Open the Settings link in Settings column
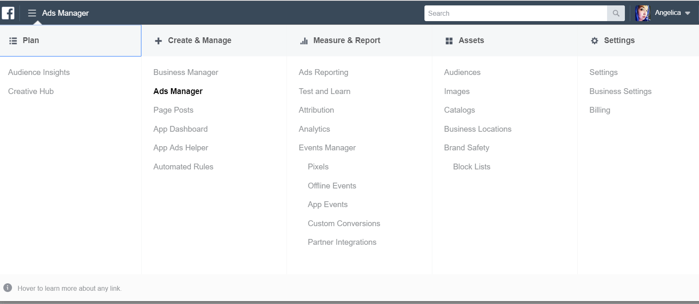699x304 pixels. pos(603,72)
